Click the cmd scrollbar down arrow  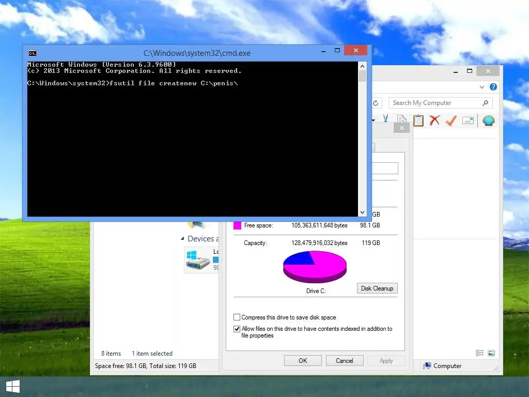[362, 212]
